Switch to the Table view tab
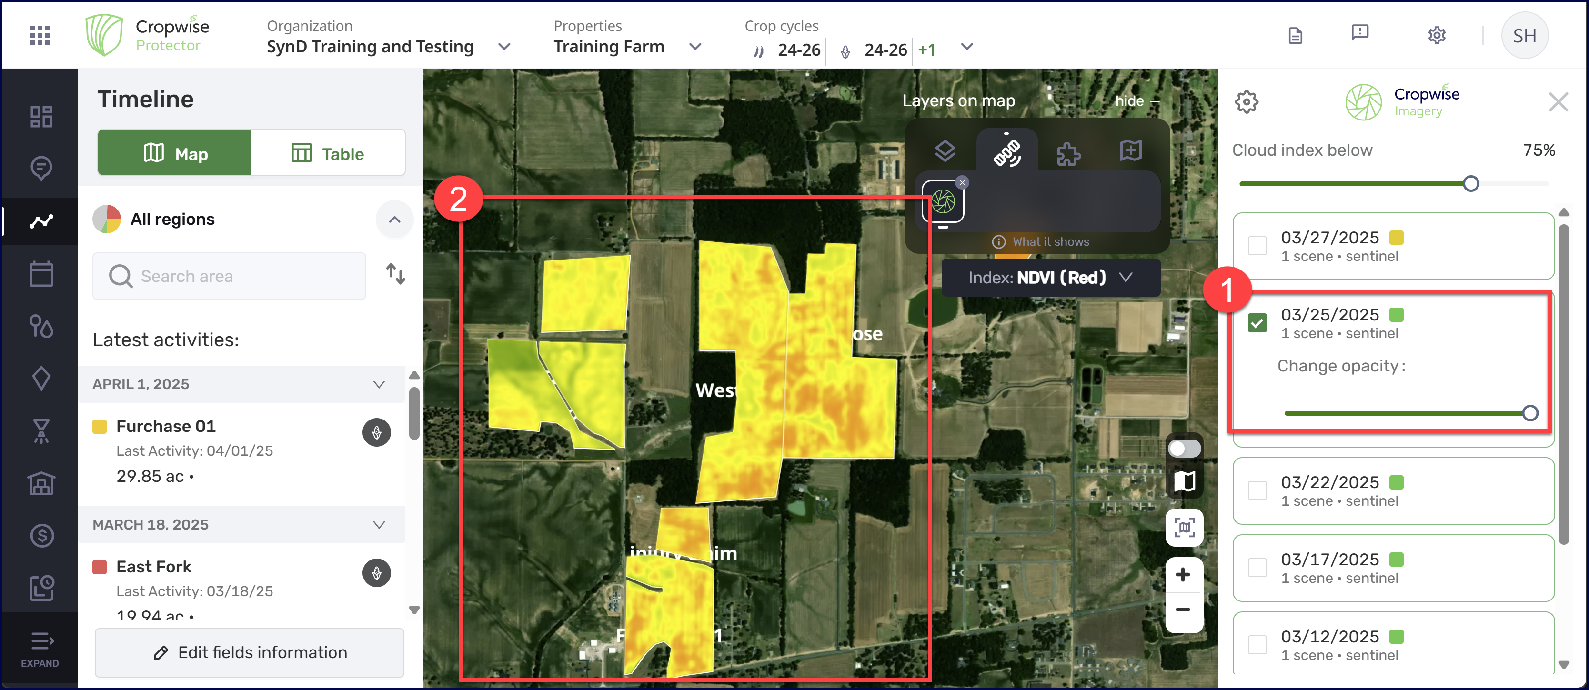1589x690 pixels. tap(328, 153)
